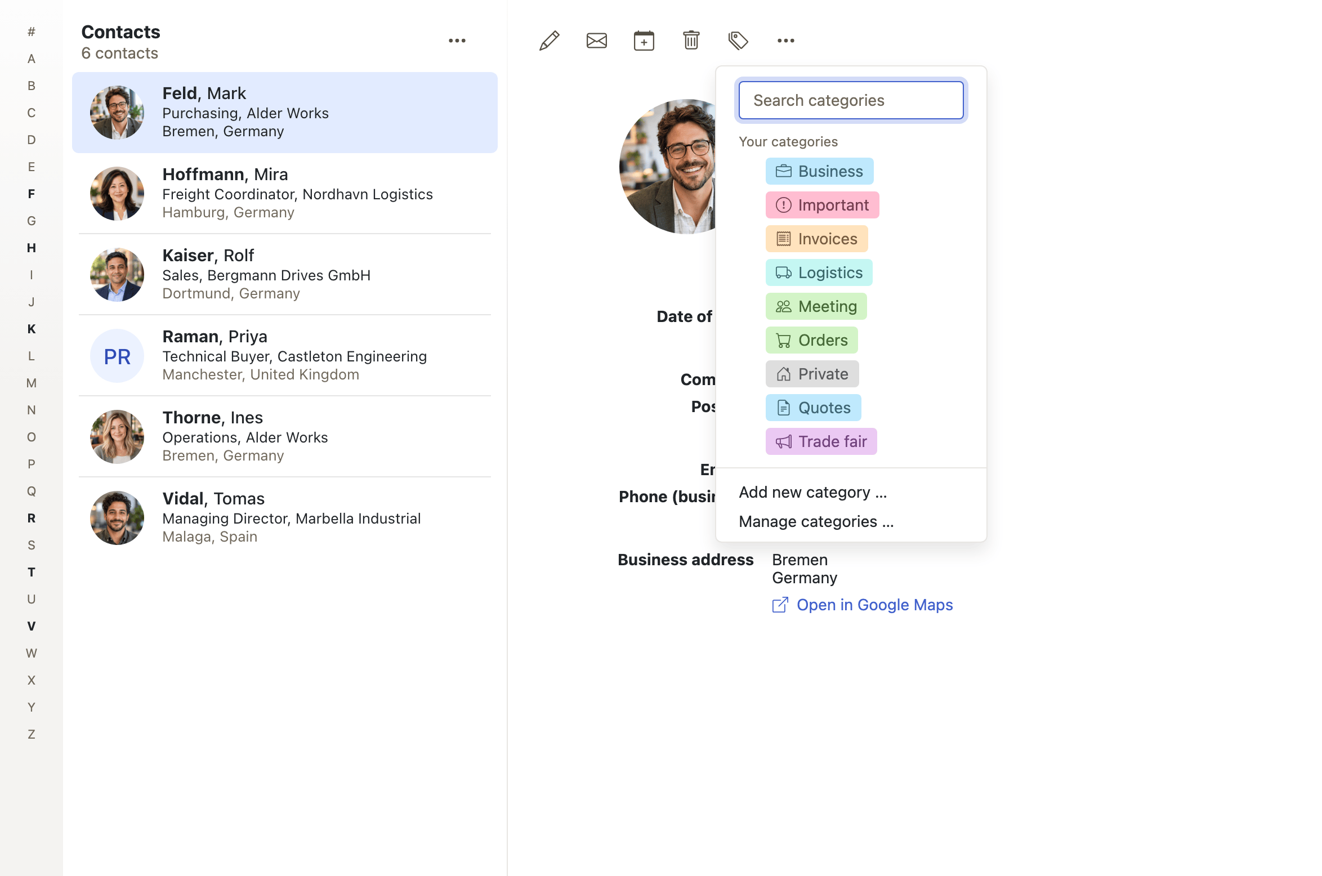Image resolution: width=1322 pixels, height=876 pixels.
Task: Assign the Trade fair category
Action: pyautogui.click(x=821, y=441)
